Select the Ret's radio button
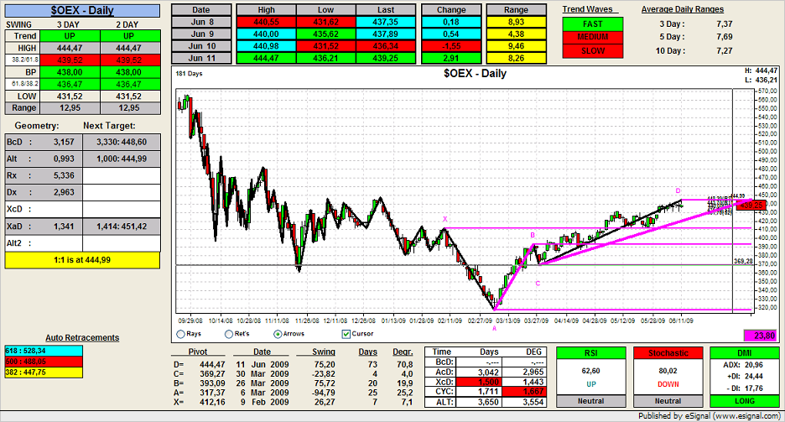This screenshot has width=785, height=422. 229,334
